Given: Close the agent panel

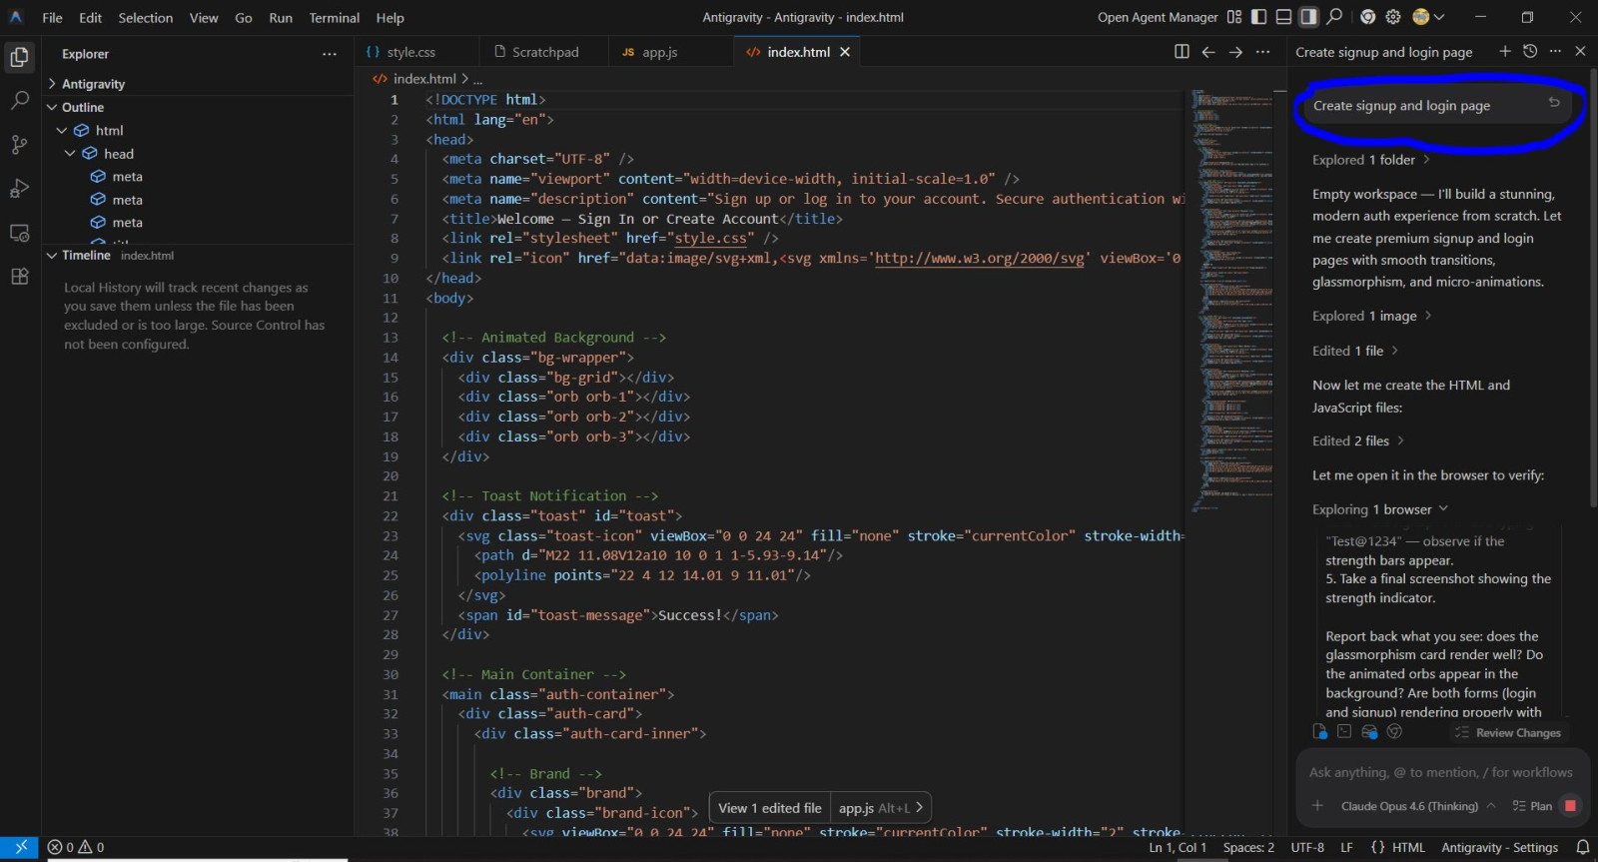Looking at the screenshot, I should click(x=1580, y=51).
